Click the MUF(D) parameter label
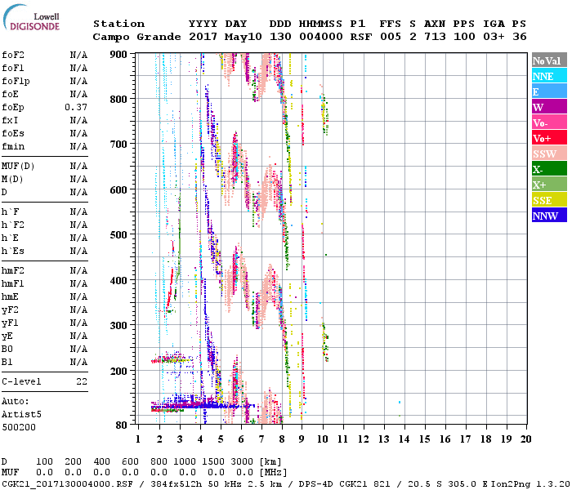This screenshot has height=490, width=572. coord(18,167)
